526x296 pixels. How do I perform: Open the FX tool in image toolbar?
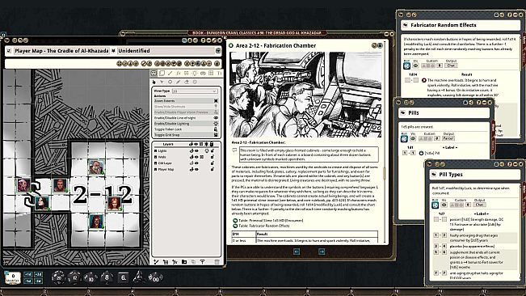(x=178, y=73)
